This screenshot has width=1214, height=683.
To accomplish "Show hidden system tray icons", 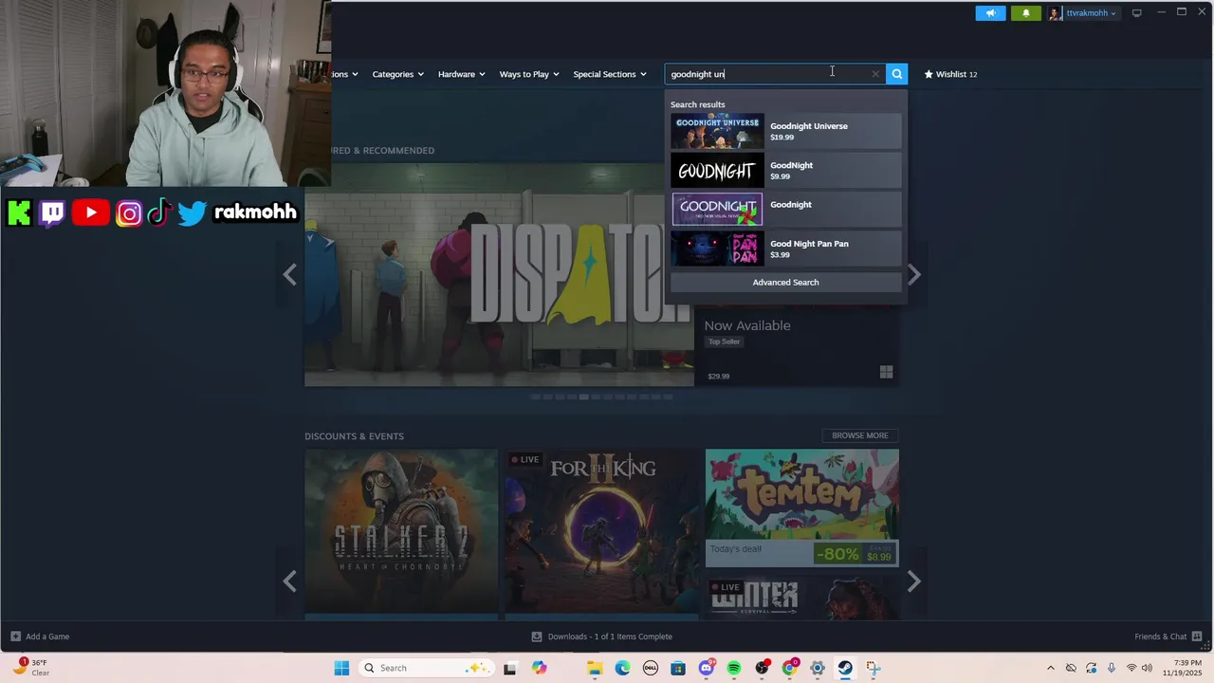I will click(x=1050, y=668).
